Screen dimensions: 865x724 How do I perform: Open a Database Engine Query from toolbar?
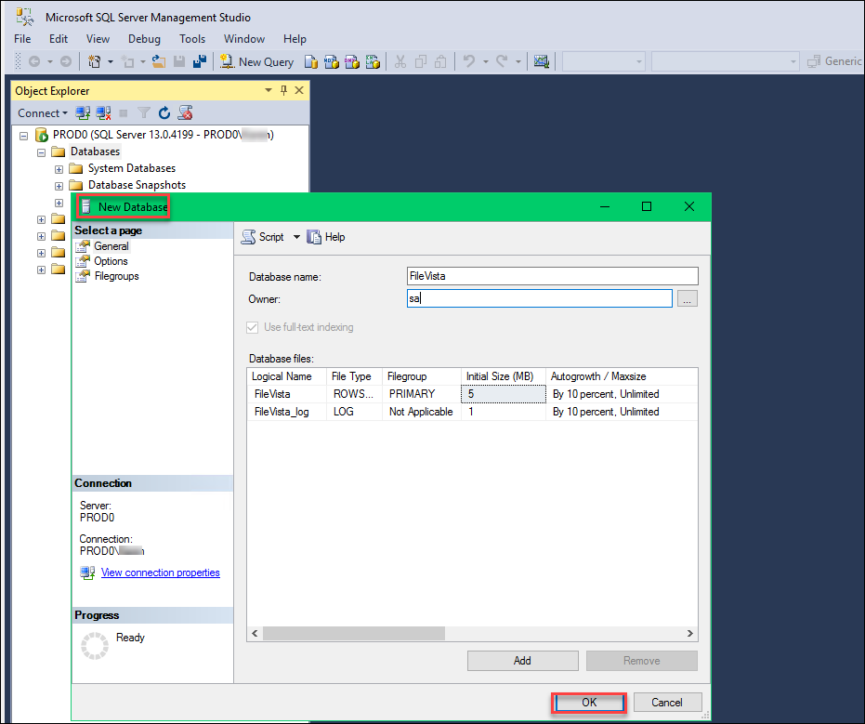tap(311, 61)
